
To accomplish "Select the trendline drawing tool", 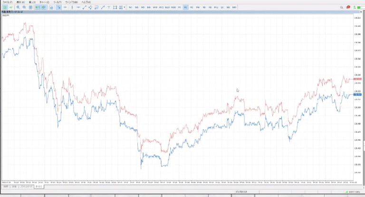I will pyautogui.click(x=85, y=8).
